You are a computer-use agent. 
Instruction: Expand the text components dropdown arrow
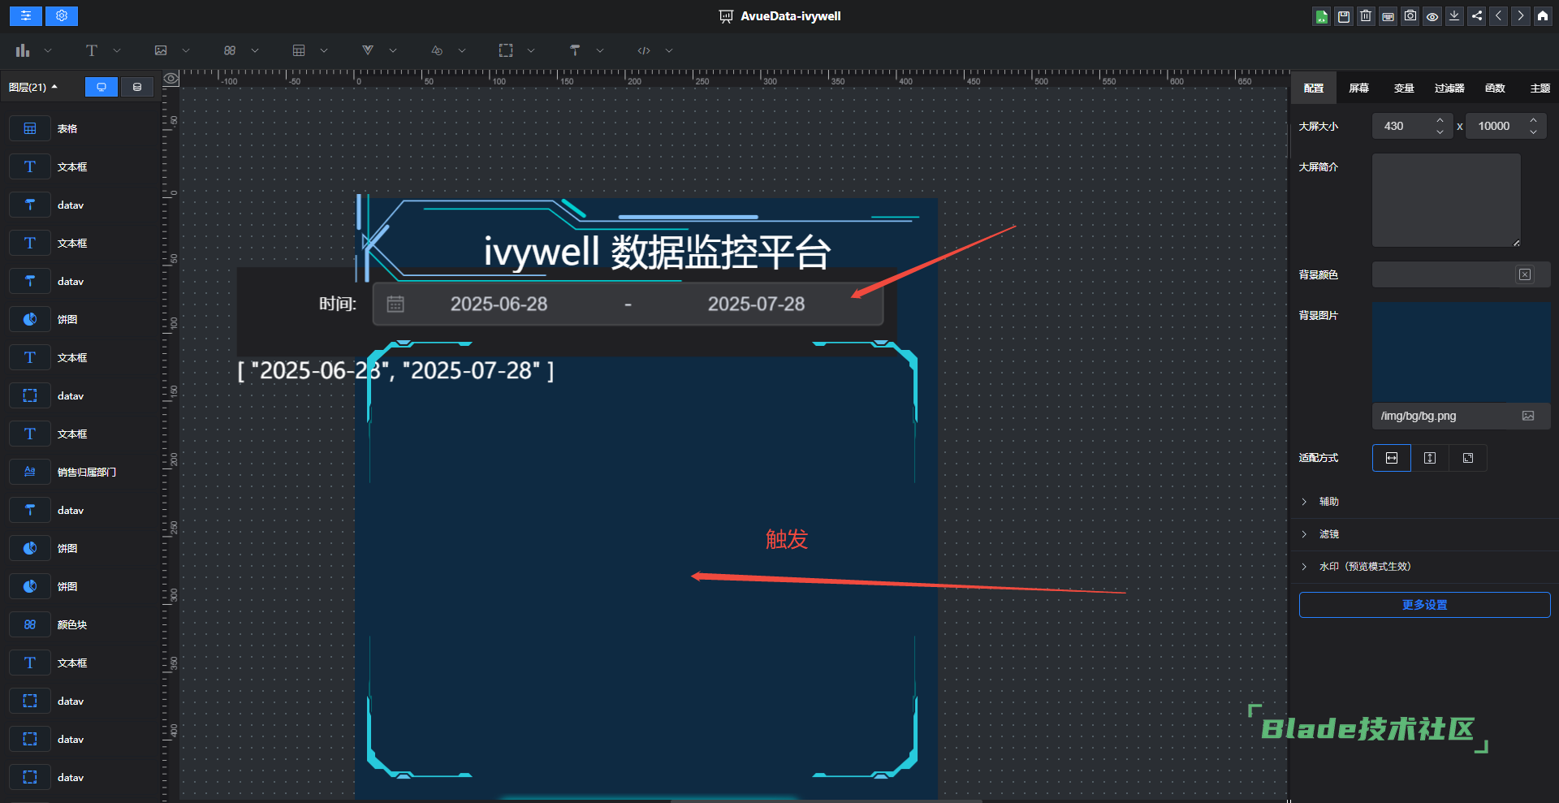pyautogui.click(x=117, y=50)
